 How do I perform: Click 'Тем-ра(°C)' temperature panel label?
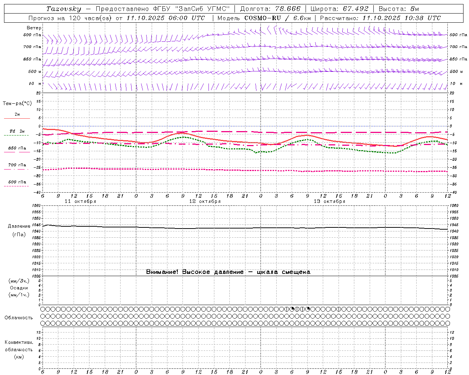(17, 104)
